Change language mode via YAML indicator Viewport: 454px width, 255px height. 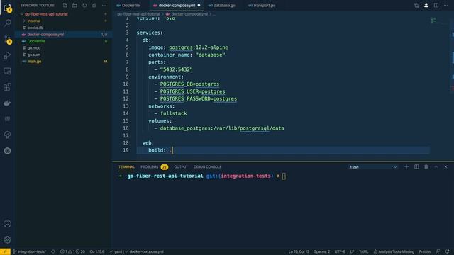[364, 251]
